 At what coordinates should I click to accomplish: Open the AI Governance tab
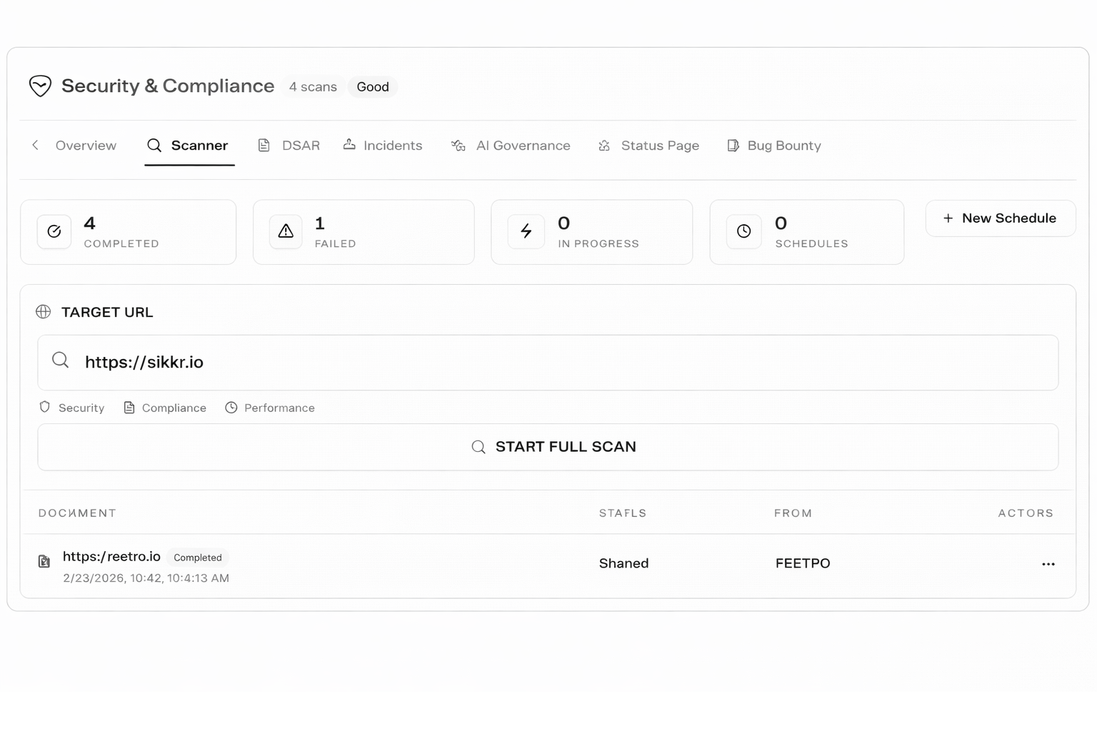pos(511,146)
